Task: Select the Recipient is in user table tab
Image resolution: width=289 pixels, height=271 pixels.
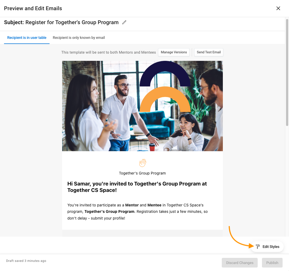Action: coord(27,38)
